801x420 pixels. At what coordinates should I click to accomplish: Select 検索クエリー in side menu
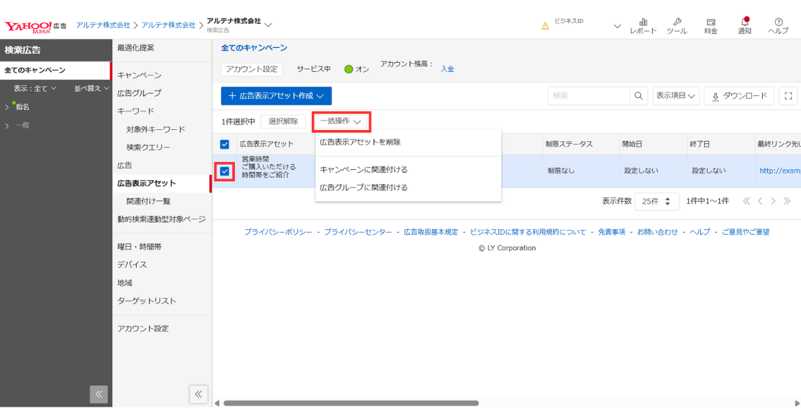coord(148,147)
